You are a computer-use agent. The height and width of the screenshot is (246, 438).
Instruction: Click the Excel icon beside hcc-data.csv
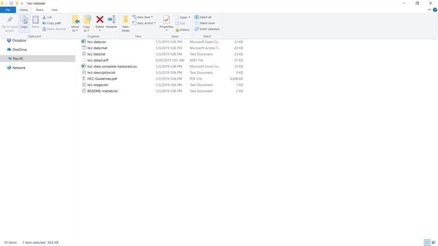tap(83, 42)
